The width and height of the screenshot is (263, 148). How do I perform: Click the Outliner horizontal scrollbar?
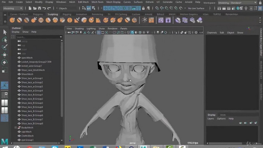tap(35, 143)
